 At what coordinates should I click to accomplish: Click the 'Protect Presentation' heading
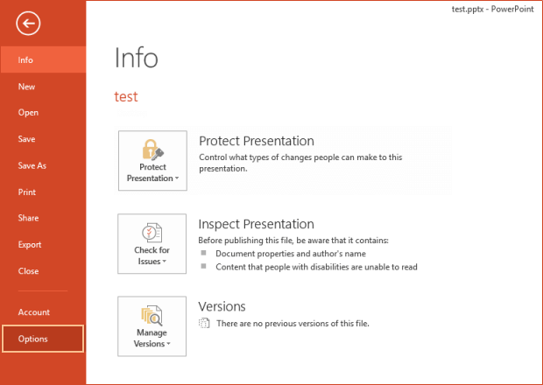257,141
